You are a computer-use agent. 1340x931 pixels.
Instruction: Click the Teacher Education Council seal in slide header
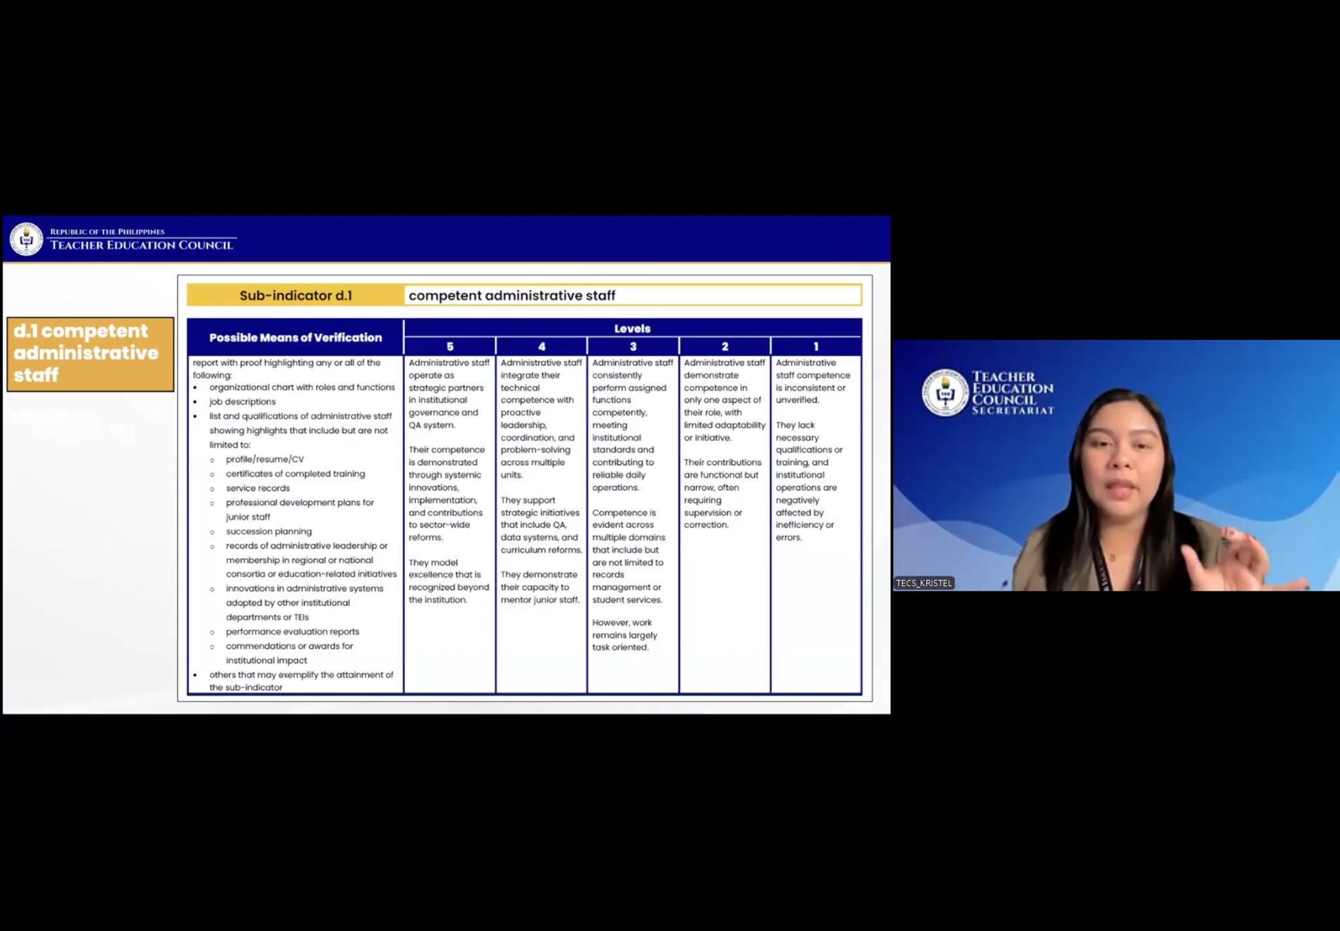(26, 239)
